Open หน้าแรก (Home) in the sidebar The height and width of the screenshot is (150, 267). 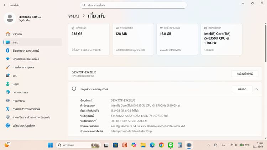[32, 34]
